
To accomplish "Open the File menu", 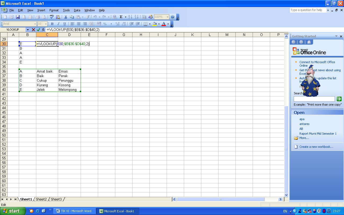I will (12, 10).
